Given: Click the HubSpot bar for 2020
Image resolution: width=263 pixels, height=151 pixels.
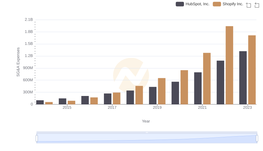Looking at the screenshot, I should (175, 93).
